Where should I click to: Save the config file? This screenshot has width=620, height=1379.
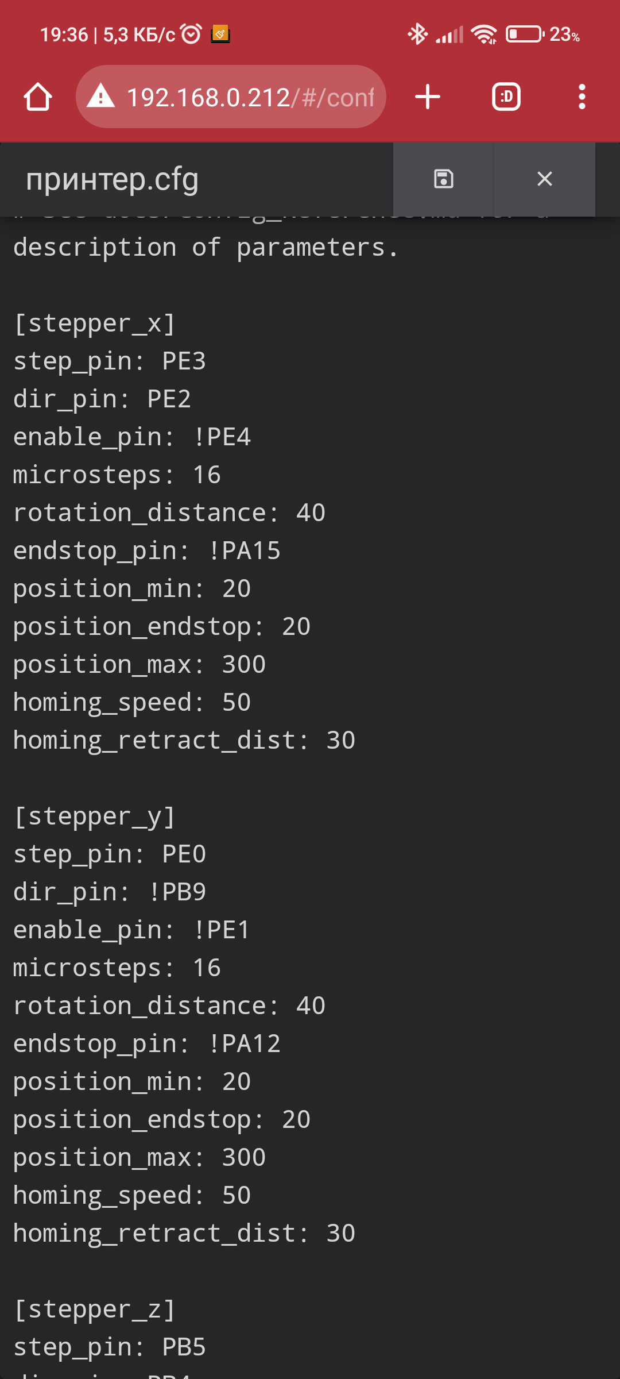click(x=443, y=179)
